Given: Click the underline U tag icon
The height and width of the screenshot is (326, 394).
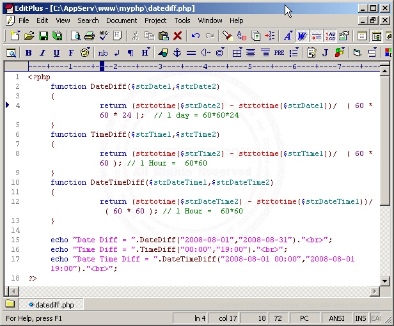Looking at the screenshot, I should (56, 52).
